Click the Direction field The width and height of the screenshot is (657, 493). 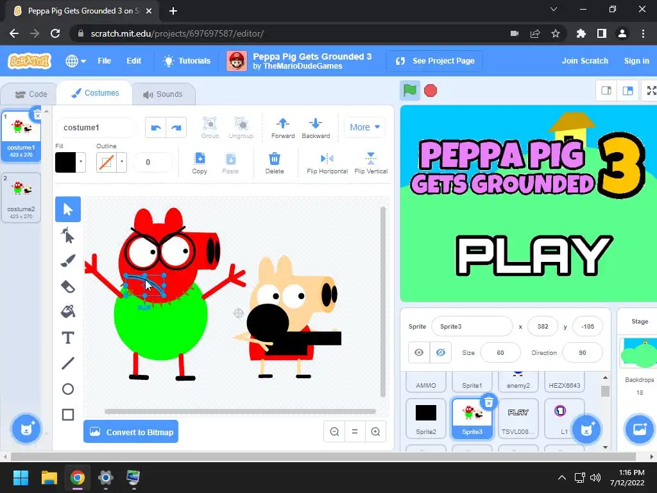coord(583,352)
